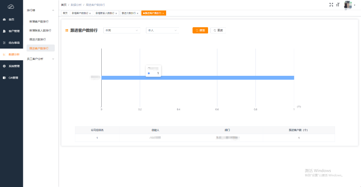
Task: Close the active 跟进客户数排行 tab
Action: click(x=163, y=13)
